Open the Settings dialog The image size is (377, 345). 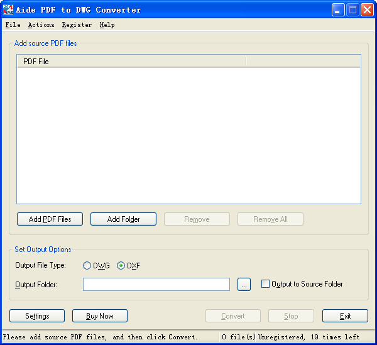point(37,315)
